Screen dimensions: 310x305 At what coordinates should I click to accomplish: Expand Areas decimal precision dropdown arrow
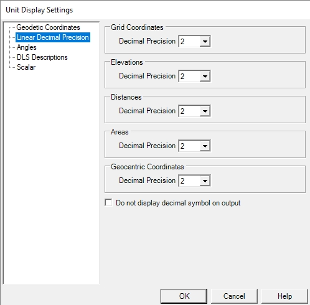coord(205,146)
